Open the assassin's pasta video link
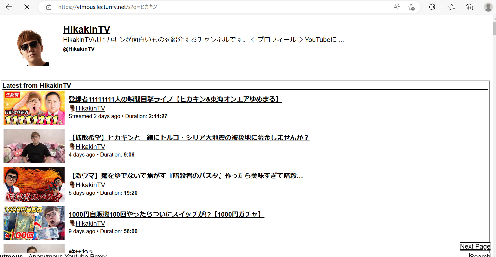 coord(186,176)
